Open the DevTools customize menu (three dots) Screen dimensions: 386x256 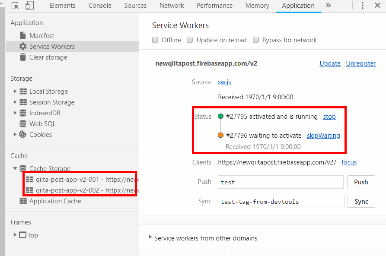(362, 5)
